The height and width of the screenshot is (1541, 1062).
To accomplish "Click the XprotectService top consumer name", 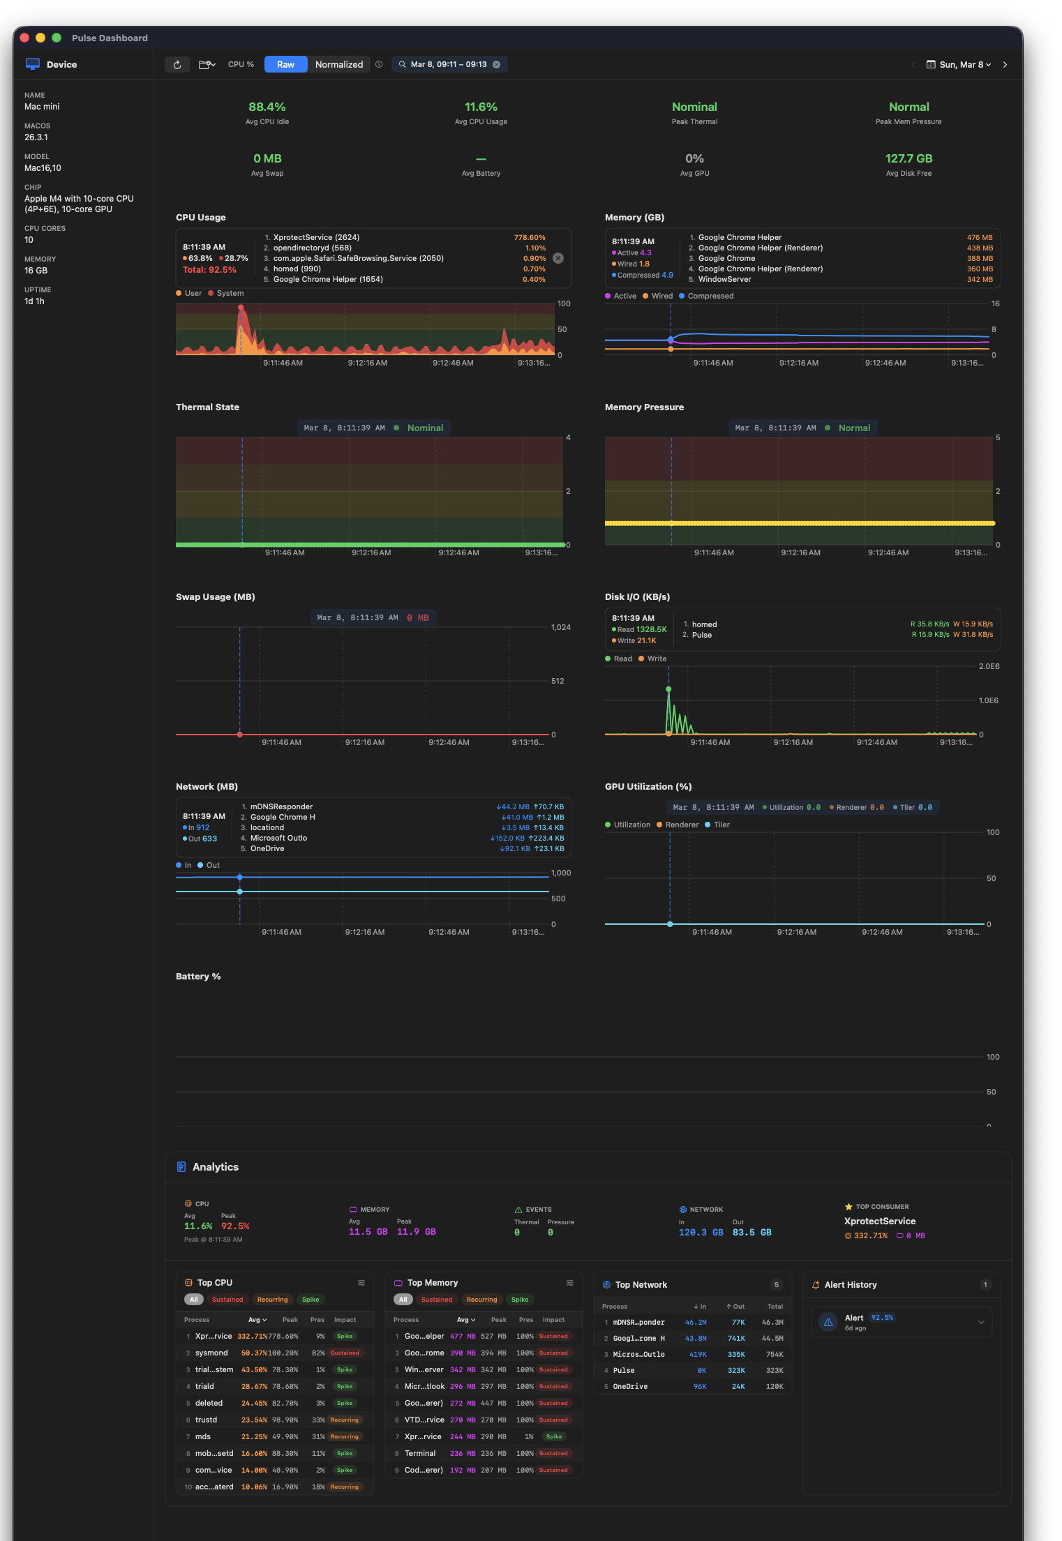I will click(x=880, y=1221).
